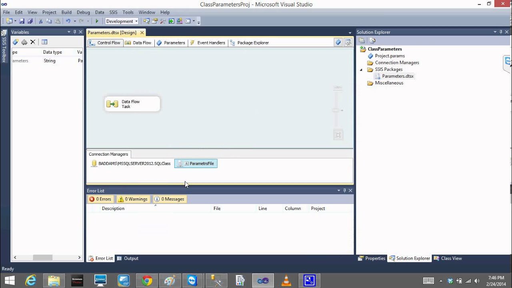The image size is (512, 288).
Task: Click the Copy toolbar icon
Action: (49, 21)
